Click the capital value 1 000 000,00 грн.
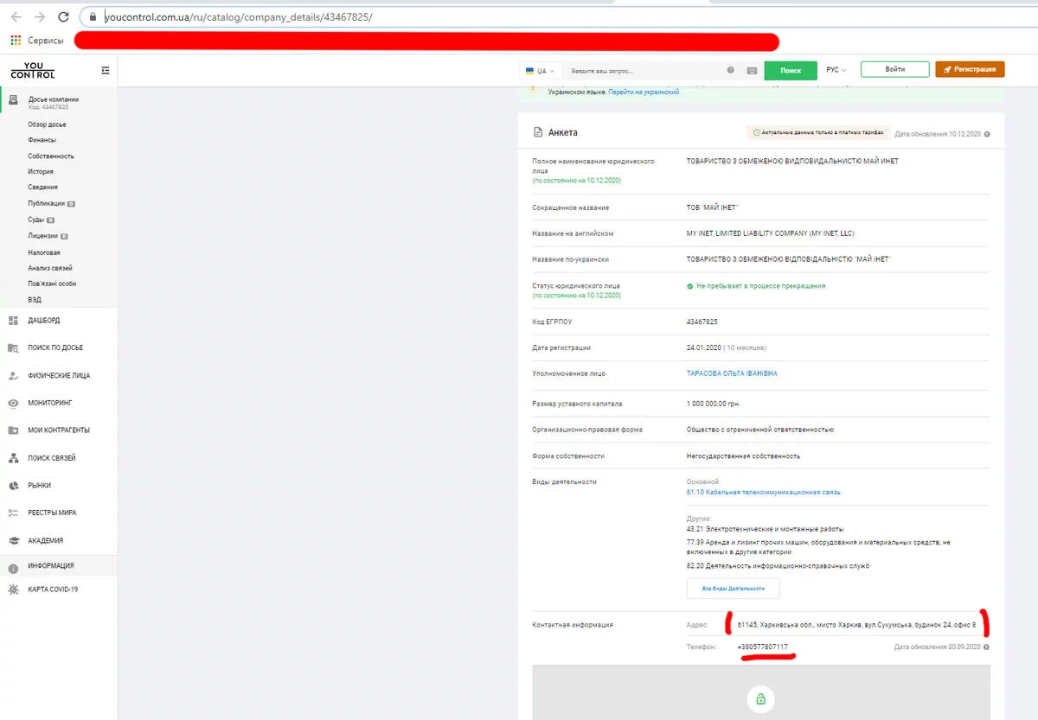Image resolution: width=1038 pixels, height=720 pixels. [714, 404]
